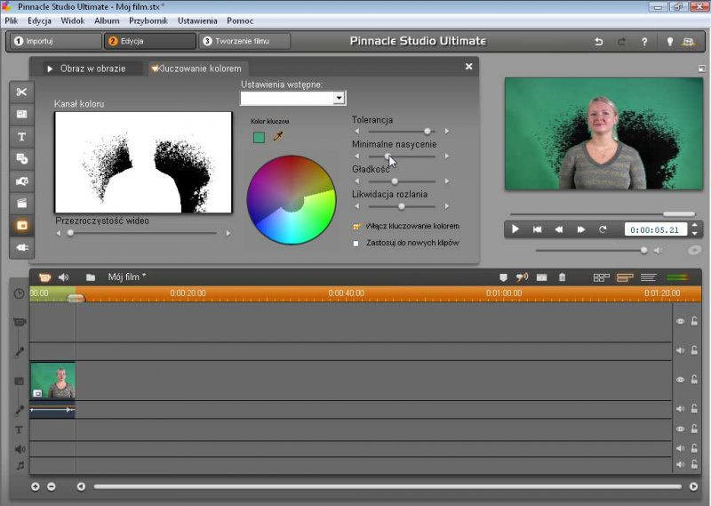Switch to timeline view icon

625,277
